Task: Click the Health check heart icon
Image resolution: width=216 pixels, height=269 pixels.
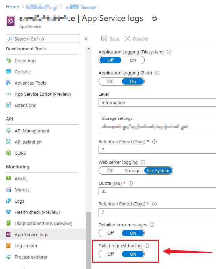Action: (x=9, y=212)
